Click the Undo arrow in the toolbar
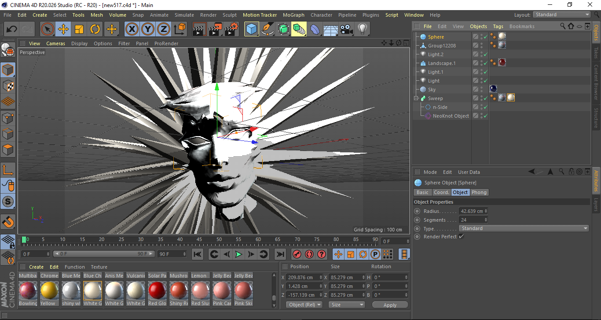601x320 pixels. (x=12, y=29)
